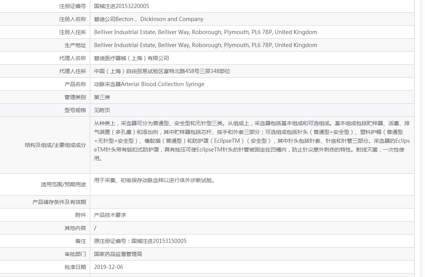This screenshot has width=425, height=277.
Task: Click the label 注册证编号
Action: click(x=72, y=6)
